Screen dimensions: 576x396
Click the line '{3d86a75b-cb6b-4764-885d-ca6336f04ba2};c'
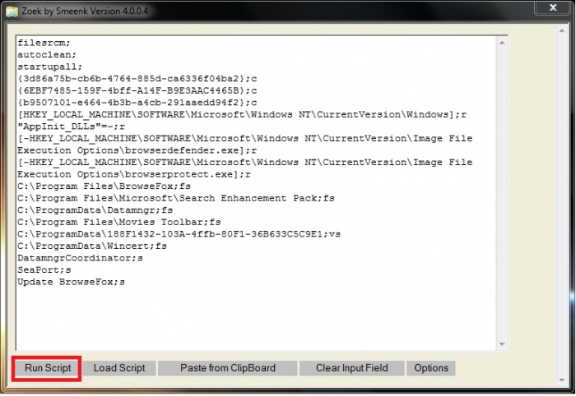pyautogui.click(x=137, y=79)
